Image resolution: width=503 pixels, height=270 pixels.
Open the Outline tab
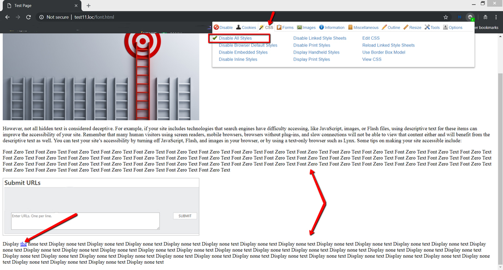(391, 27)
